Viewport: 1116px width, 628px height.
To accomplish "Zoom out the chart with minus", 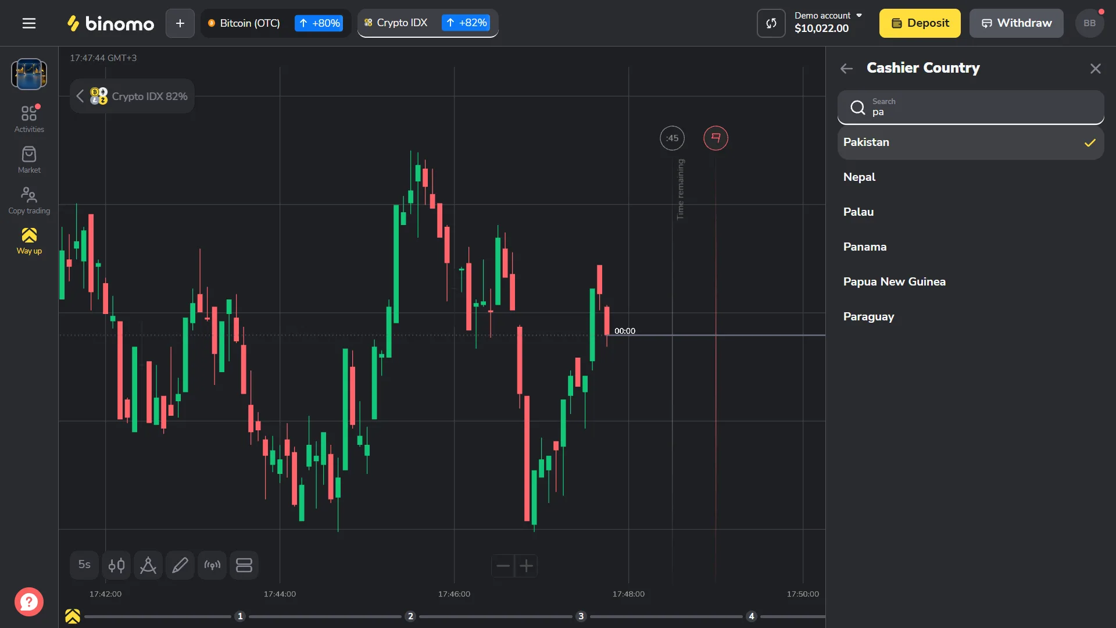I will 503,565.
